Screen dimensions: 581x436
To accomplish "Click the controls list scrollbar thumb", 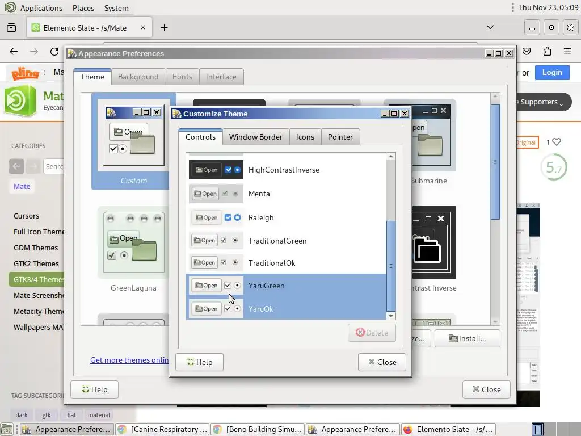I will pos(390,266).
